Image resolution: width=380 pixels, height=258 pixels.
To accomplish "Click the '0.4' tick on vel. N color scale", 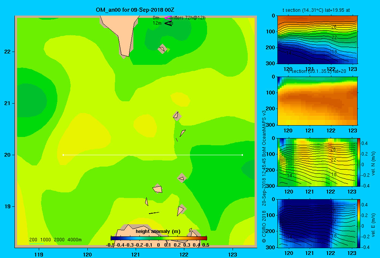I will point(364,143).
